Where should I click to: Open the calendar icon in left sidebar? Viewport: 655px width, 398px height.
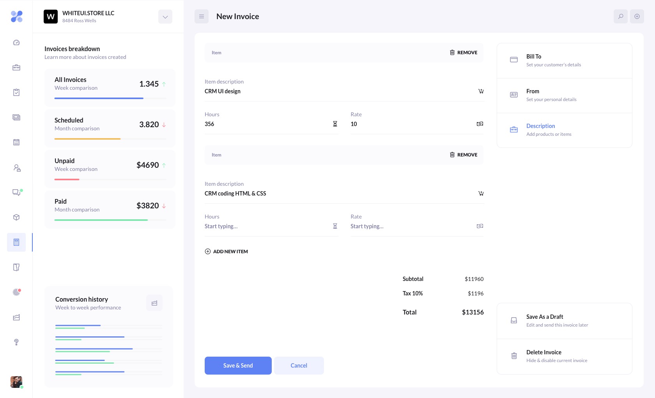16,142
